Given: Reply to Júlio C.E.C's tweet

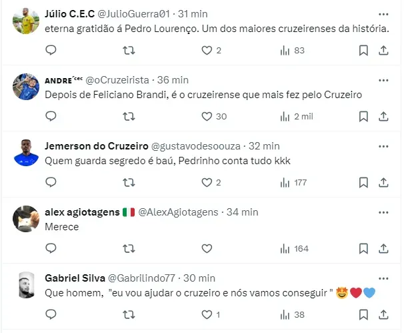Looking at the screenshot, I should (x=51, y=51).
